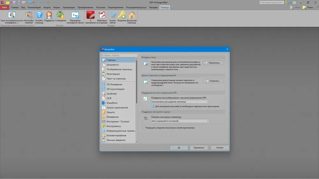
Task: Open Параметры командной строки icon
Action: click(x=75, y=15)
